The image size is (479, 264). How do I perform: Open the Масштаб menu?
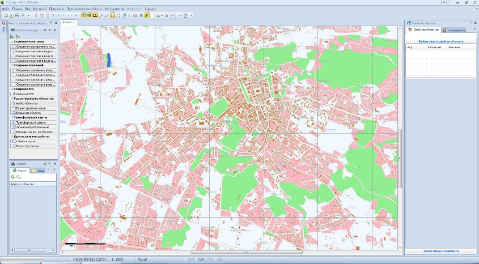[40, 10]
